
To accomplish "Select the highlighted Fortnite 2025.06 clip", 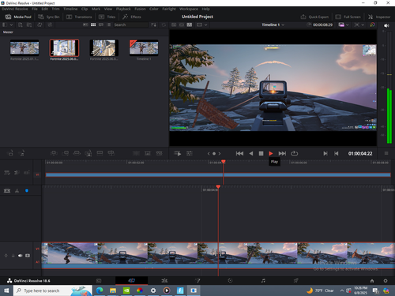I will tap(64, 48).
